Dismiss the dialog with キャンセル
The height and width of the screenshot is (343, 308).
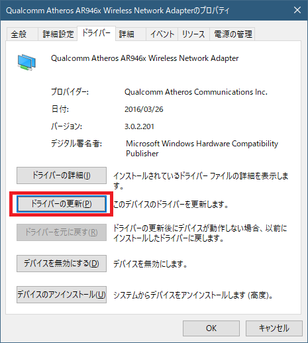point(274,328)
